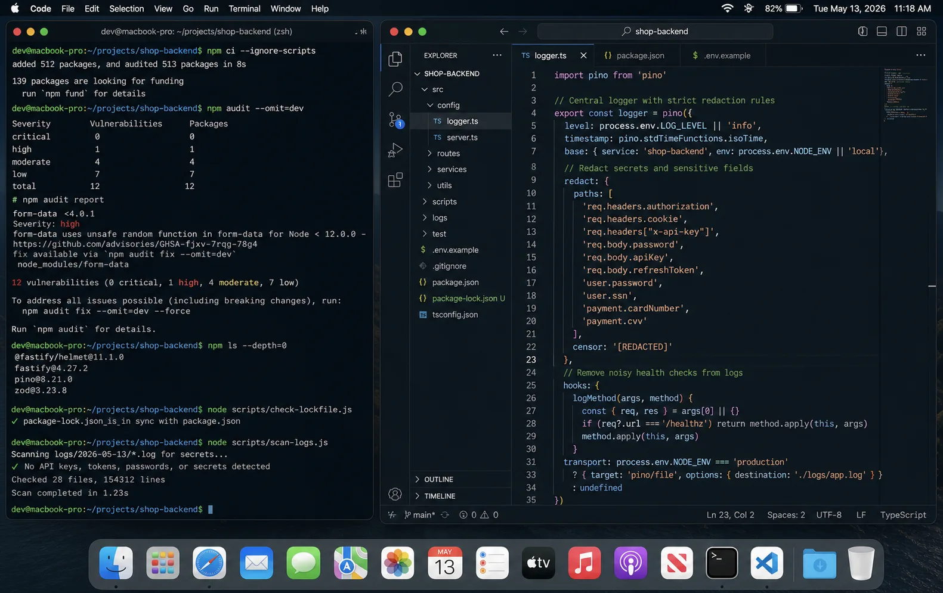Close the logger.ts tab
Screen dimensions: 943x593
tap(583, 55)
